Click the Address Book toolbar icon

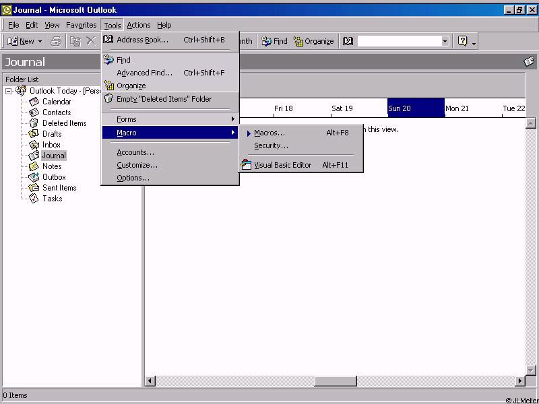click(348, 41)
